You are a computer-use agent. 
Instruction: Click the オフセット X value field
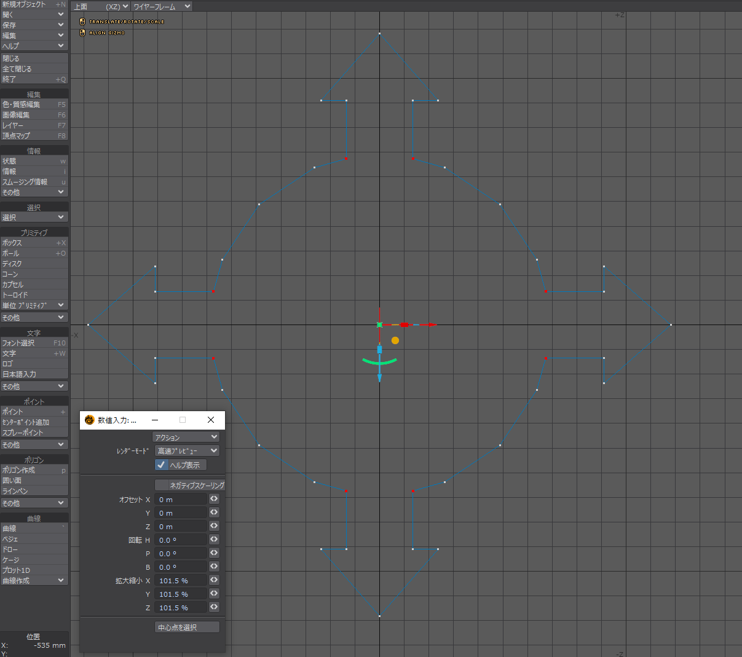pos(181,499)
